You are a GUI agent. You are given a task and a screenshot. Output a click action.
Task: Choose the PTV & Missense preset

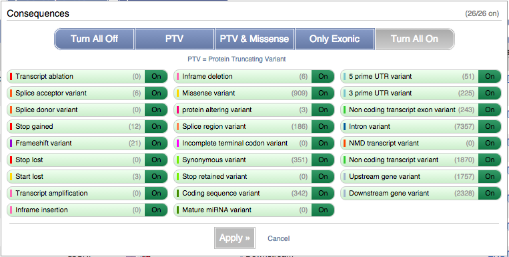pos(255,39)
